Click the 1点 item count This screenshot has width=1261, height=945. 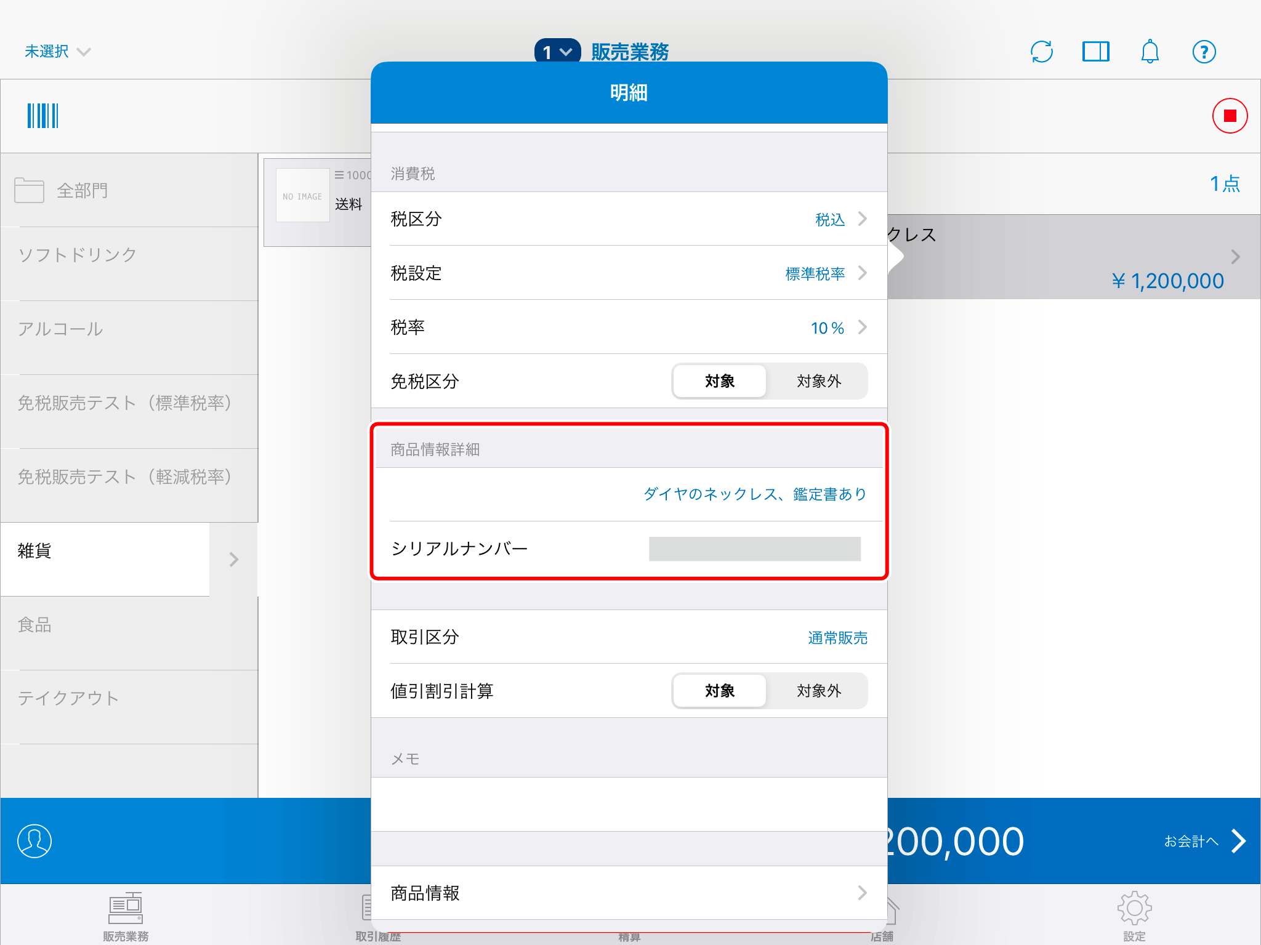point(1225,183)
